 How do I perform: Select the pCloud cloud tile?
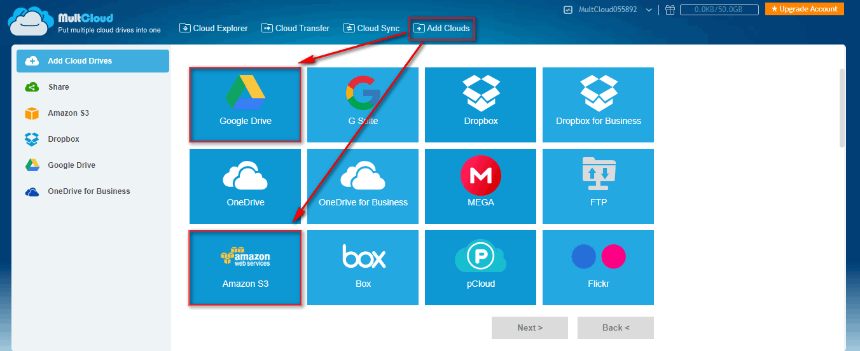coord(480,268)
